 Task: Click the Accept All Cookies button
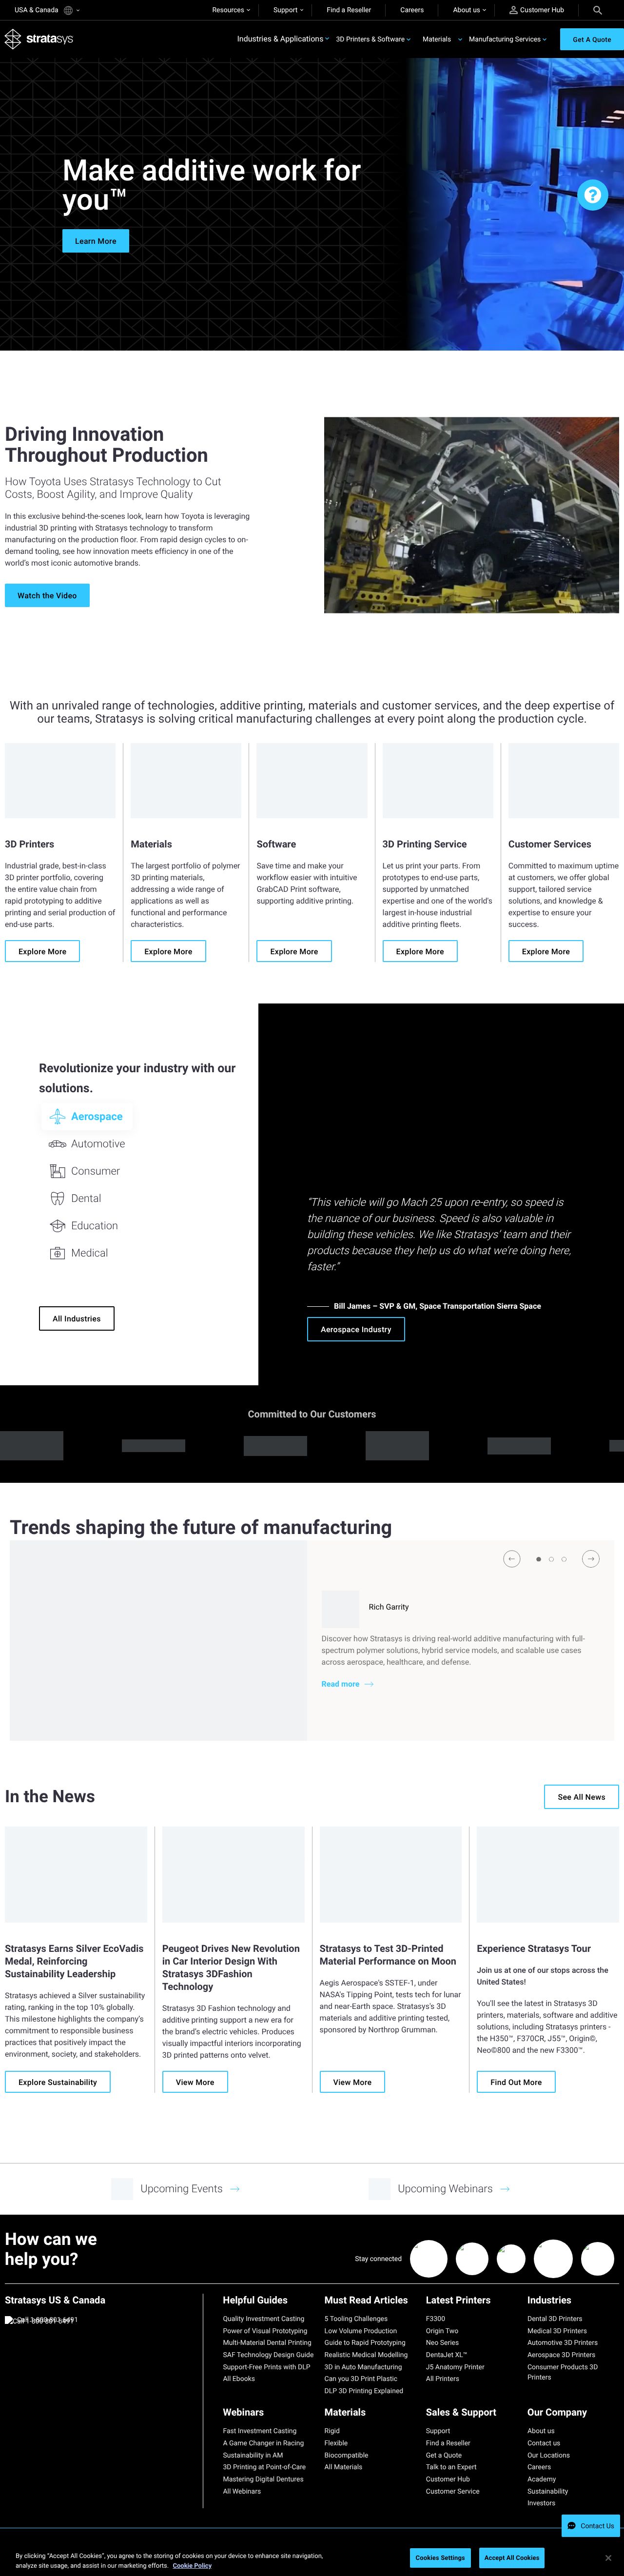pos(511,2557)
